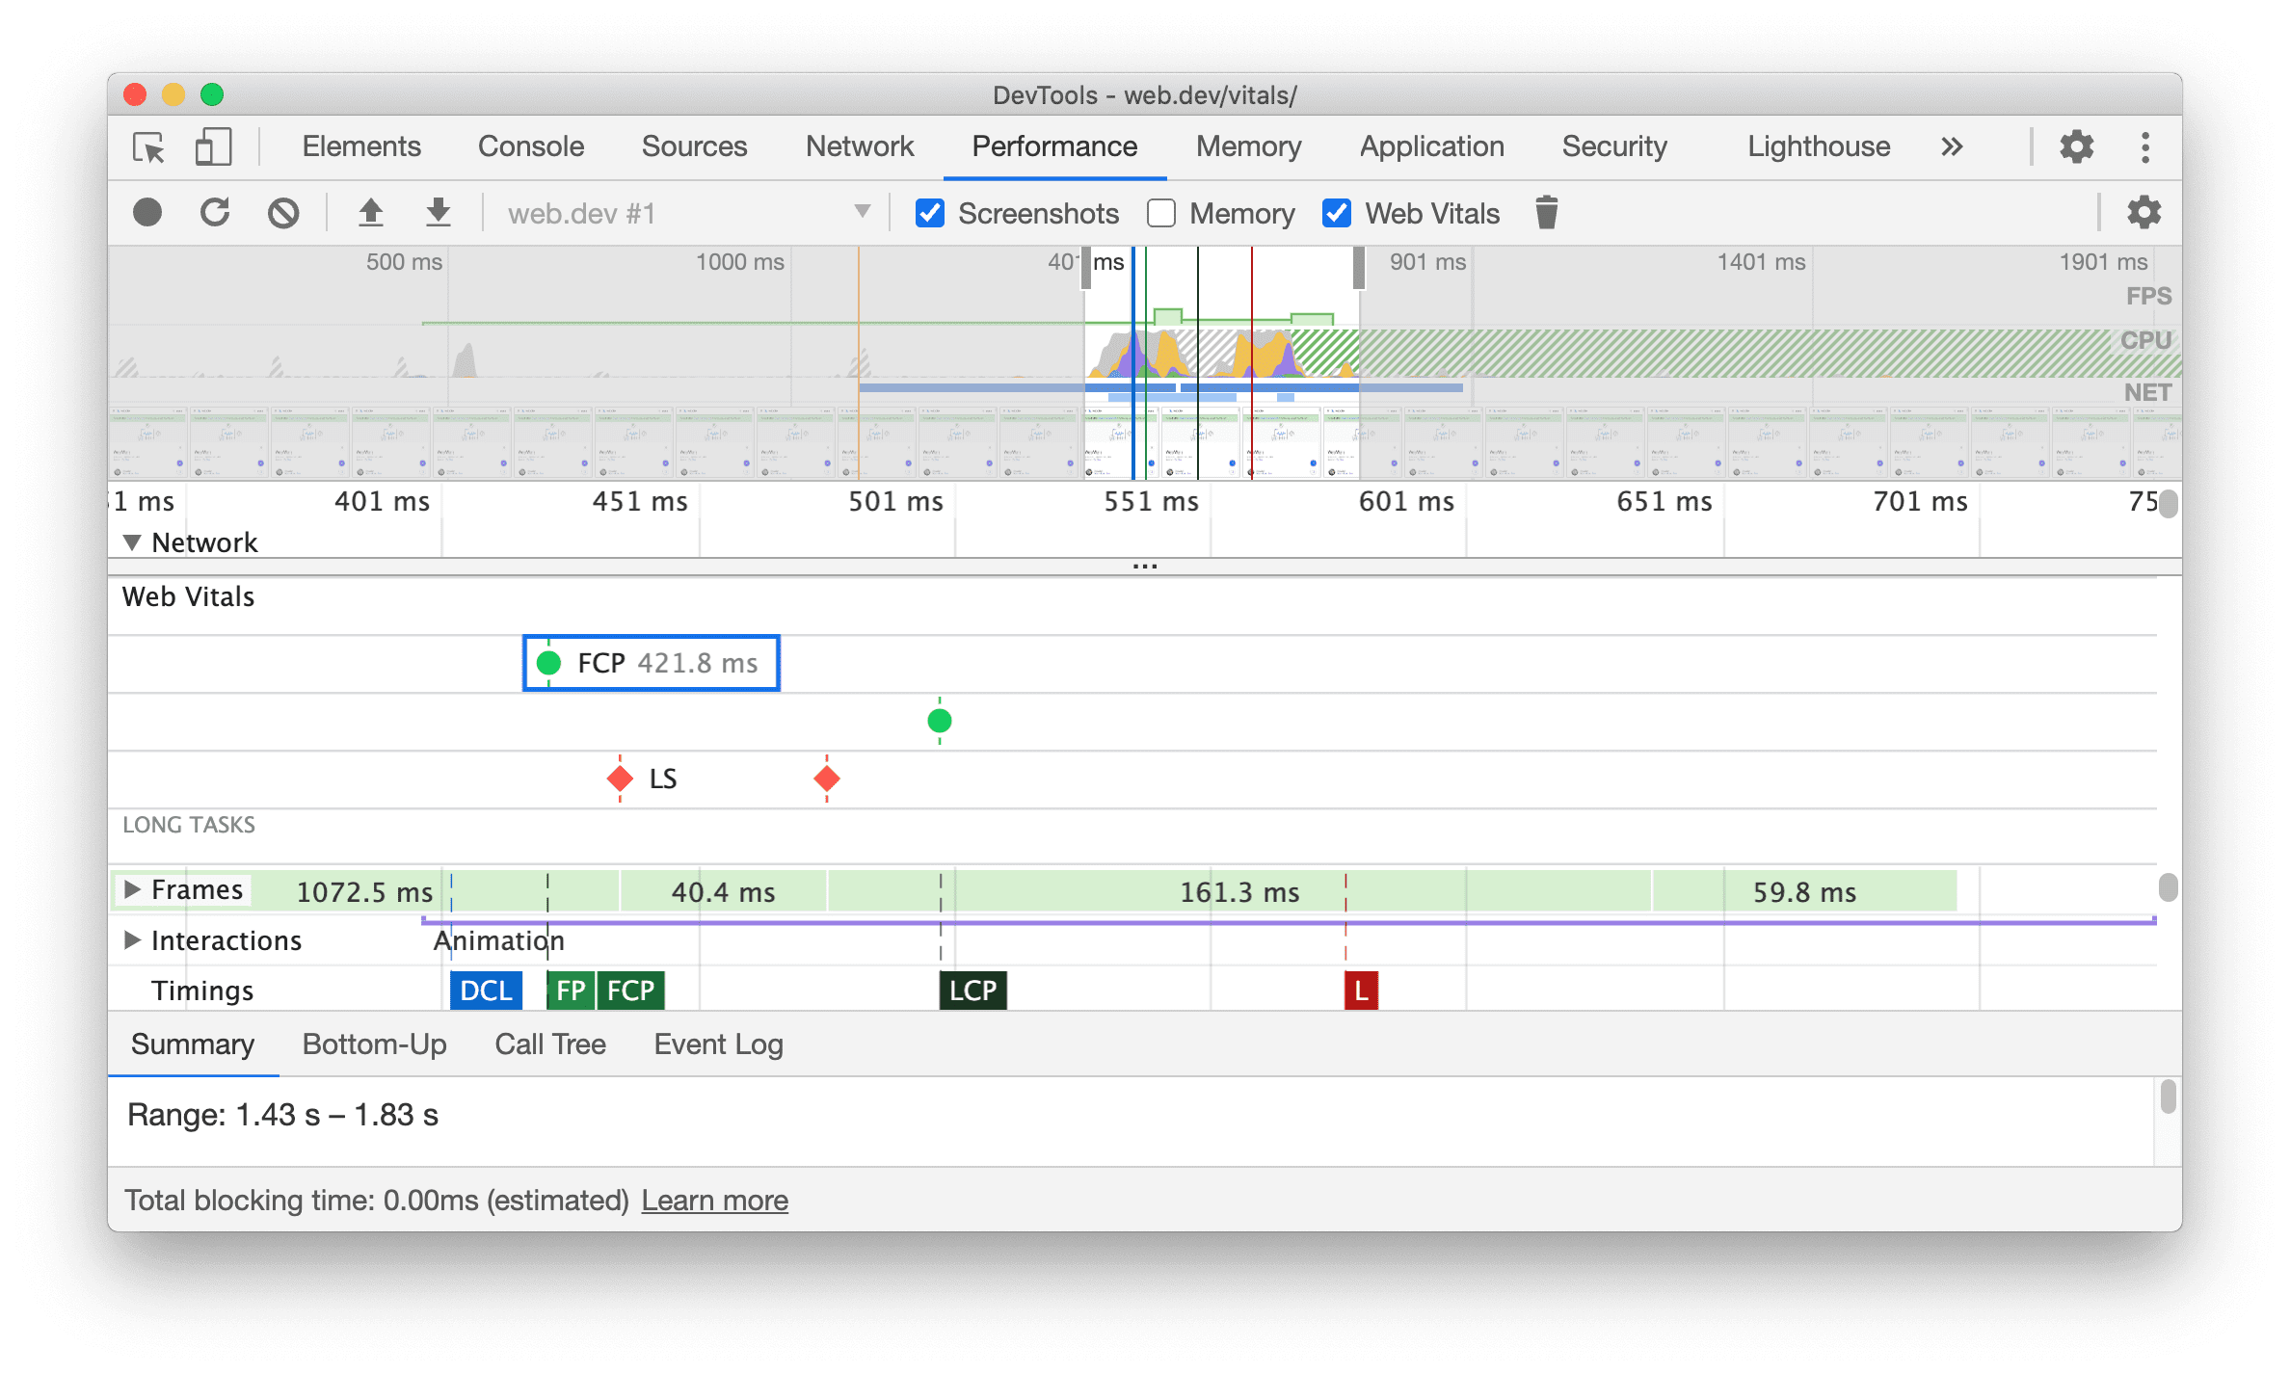The width and height of the screenshot is (2290, 1374).
Task: Toggle the Web Vitals checkbox off
Action: tap(1335, 213)
